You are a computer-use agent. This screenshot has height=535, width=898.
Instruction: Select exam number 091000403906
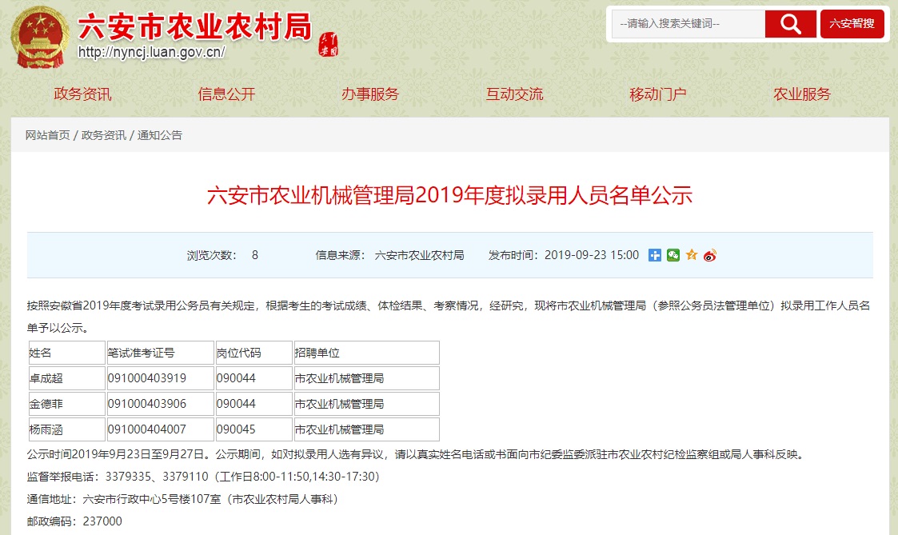click(161, 404)
